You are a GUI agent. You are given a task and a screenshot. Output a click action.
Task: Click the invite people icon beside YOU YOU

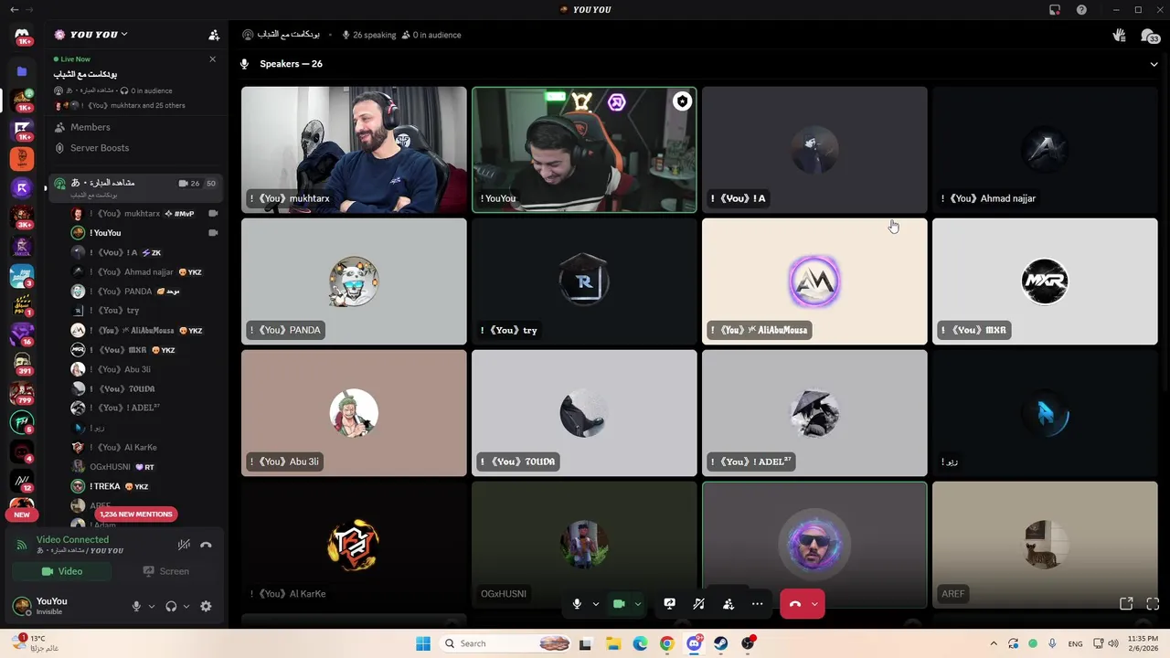point(214,35)
